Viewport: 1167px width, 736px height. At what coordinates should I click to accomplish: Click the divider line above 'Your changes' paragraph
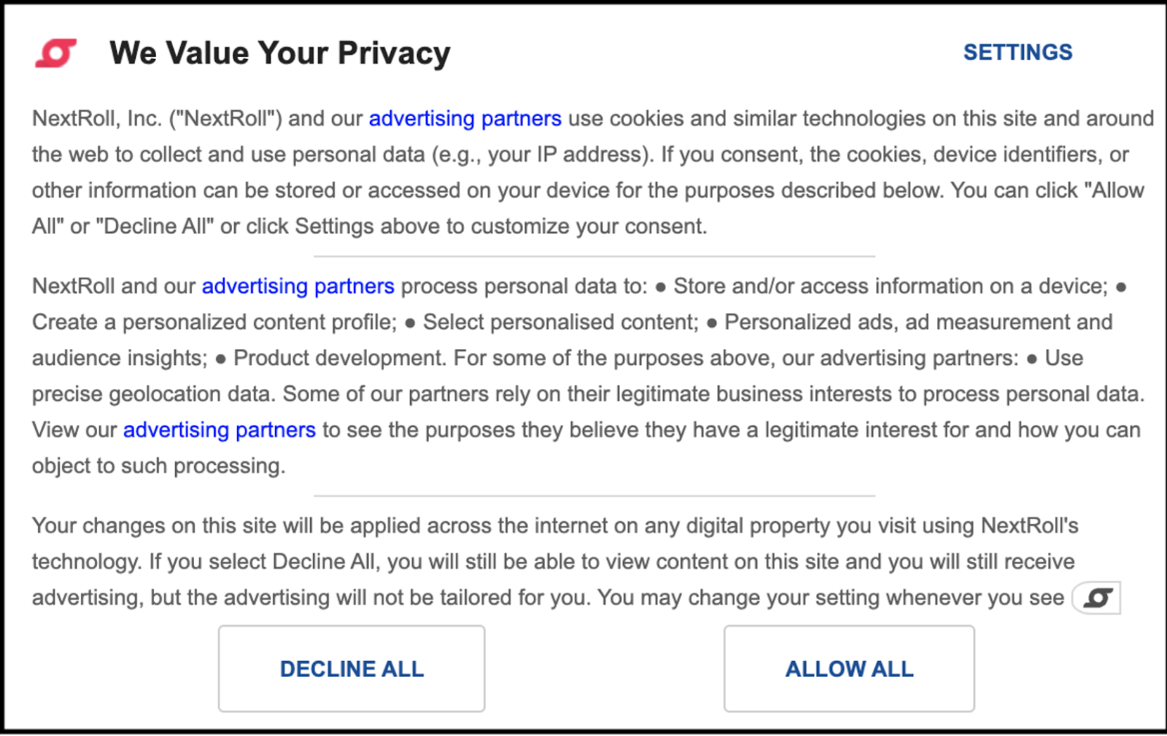594,496
